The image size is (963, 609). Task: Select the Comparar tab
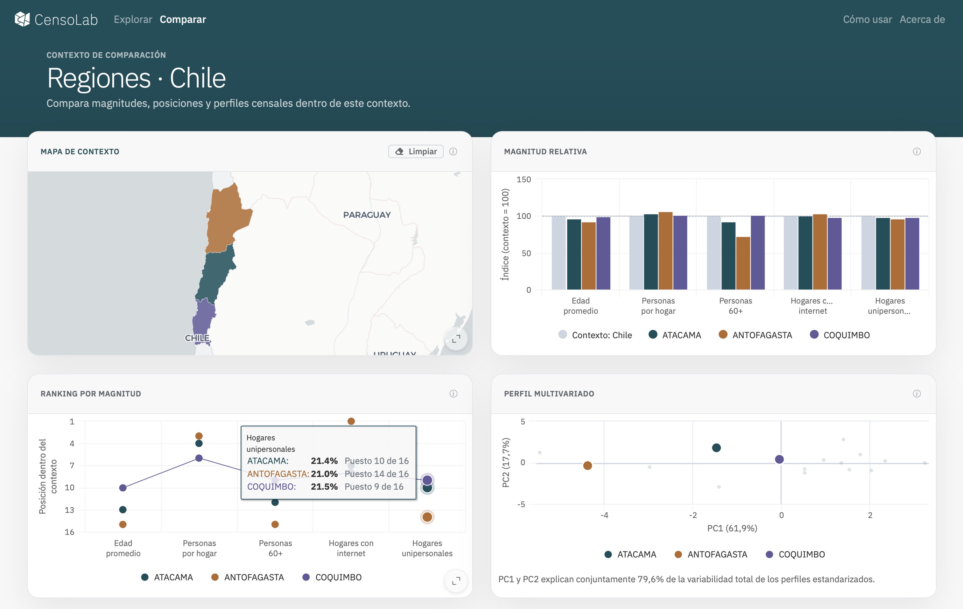[183, 19]
